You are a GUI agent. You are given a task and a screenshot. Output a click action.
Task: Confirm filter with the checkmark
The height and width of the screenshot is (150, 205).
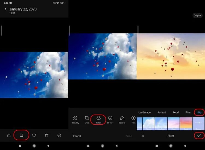click(199, 136)
